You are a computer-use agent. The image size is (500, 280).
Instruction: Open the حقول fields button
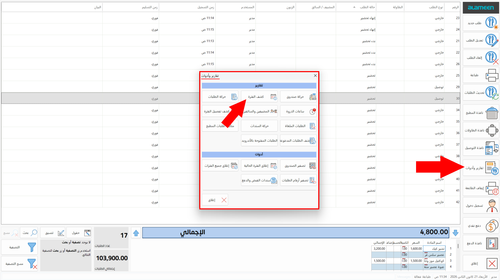click(79, 233)
